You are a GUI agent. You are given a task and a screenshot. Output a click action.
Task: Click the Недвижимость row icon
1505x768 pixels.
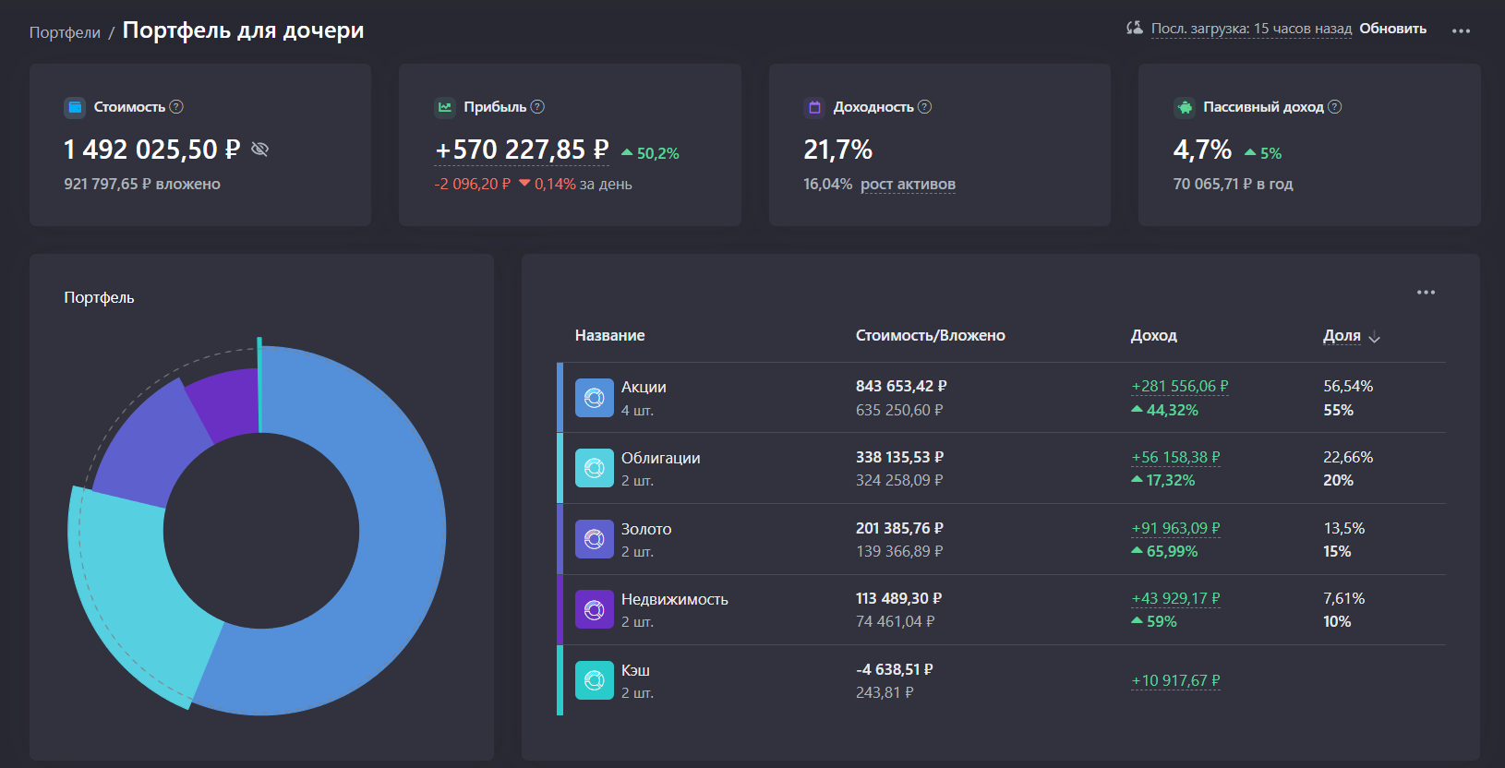click(x=595, y=609)
